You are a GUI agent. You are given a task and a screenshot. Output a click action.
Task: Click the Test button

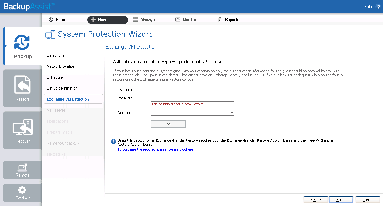[x=168, y=124]
